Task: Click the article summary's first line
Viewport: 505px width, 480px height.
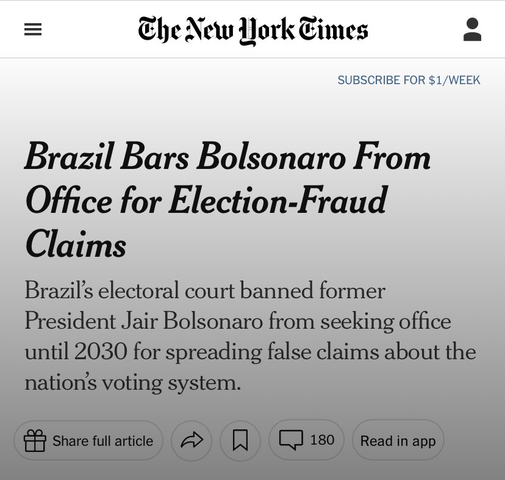Action: (205, 290)
